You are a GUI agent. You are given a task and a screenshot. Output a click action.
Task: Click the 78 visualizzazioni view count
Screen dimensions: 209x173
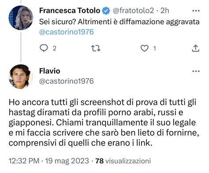pos(123,161)
